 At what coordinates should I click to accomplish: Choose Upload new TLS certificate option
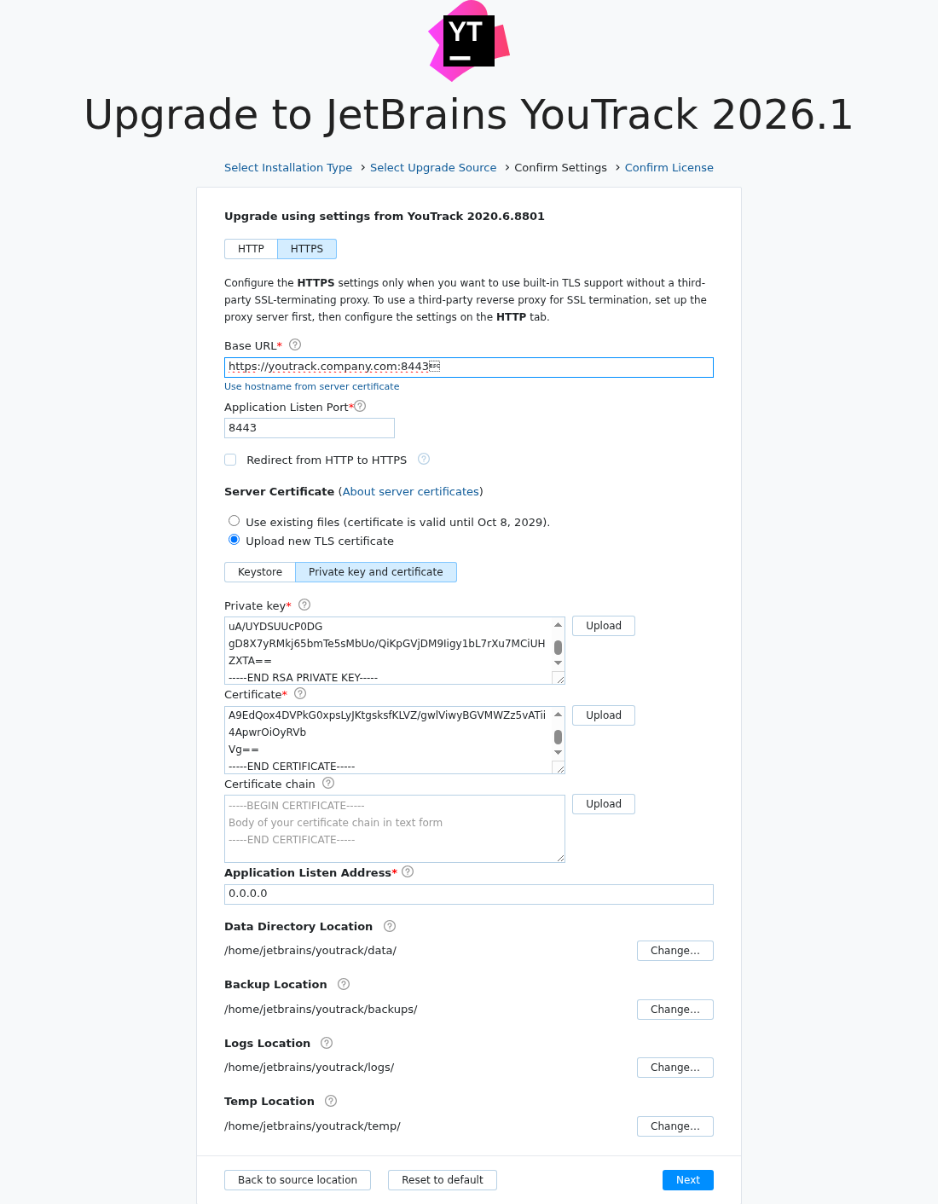[x=234, y=540]
